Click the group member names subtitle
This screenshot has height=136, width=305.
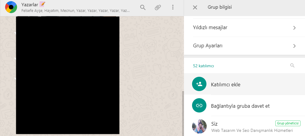click(76, 11)
